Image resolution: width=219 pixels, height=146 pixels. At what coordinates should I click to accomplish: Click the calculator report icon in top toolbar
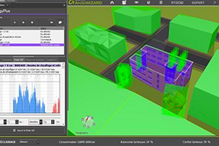[x=160, y=3]
